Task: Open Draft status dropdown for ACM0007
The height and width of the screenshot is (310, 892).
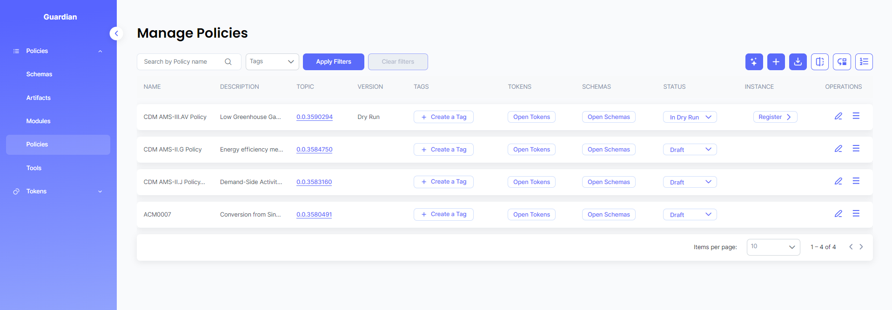Action: click(690, 215)
